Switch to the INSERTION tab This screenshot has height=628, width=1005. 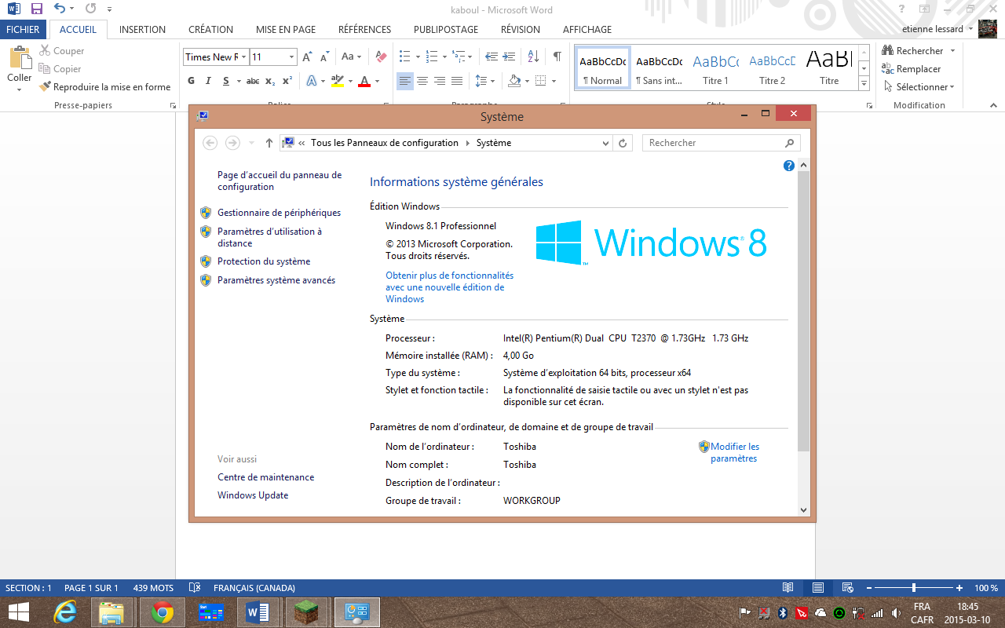tap(142, 29)
